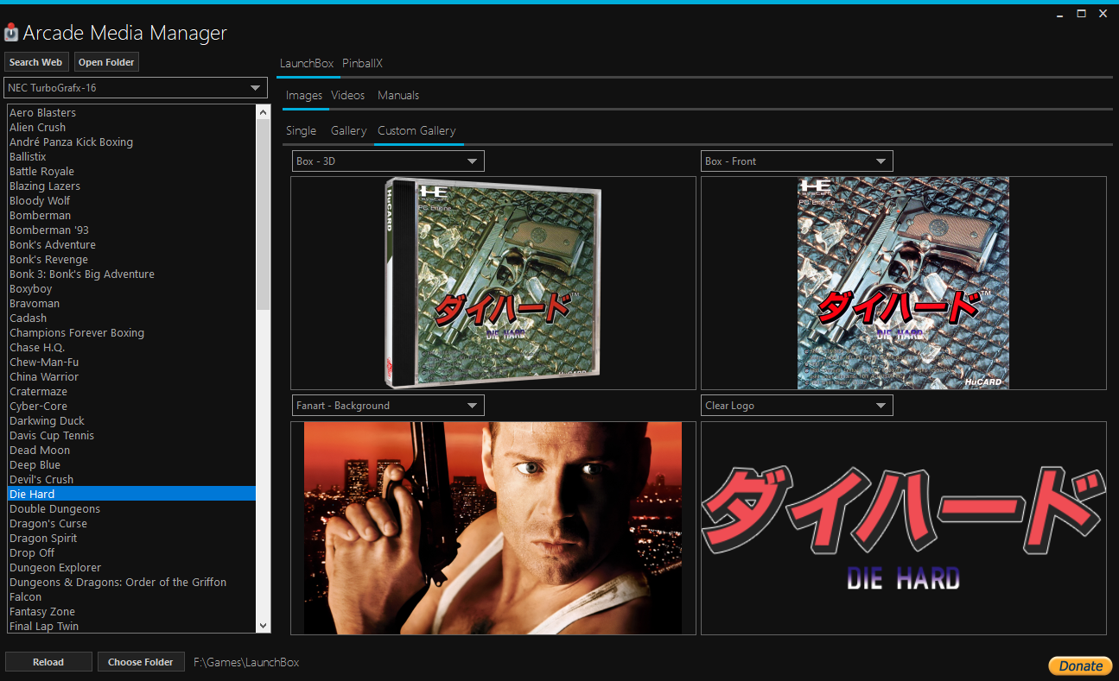Select Drop Off in the game list
This screenshot has height=681, width=1119.
click(131, 553)
